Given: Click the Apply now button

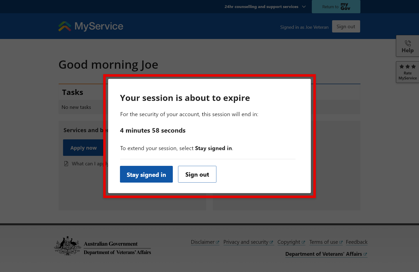Looking at the screenshot, I should pyautogui.click(x=83, y=148).
